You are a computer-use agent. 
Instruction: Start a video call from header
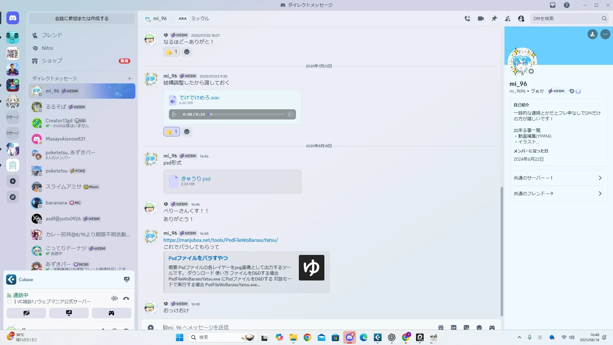tap(481, 19)
